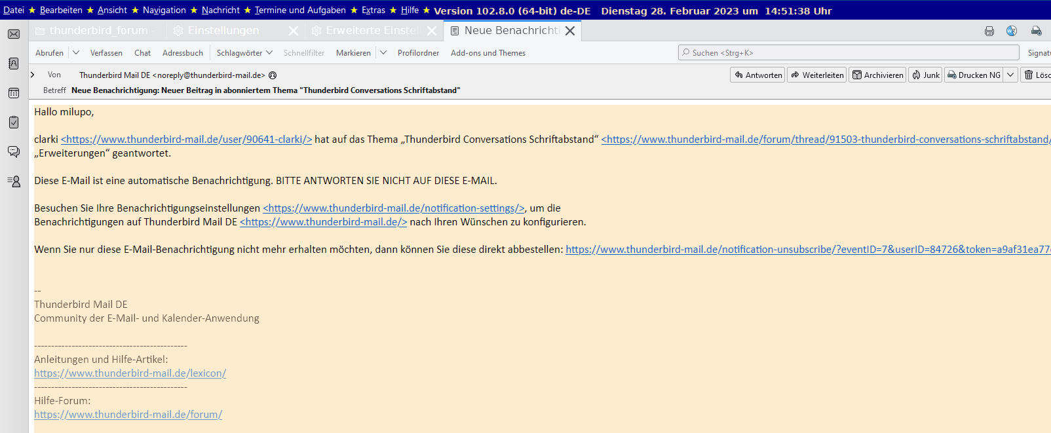The width and height of the screenshot is (1051, 433).
Task: Click the sender address noreply@thunderbird-mail.de
Action: tap(172, 75)
